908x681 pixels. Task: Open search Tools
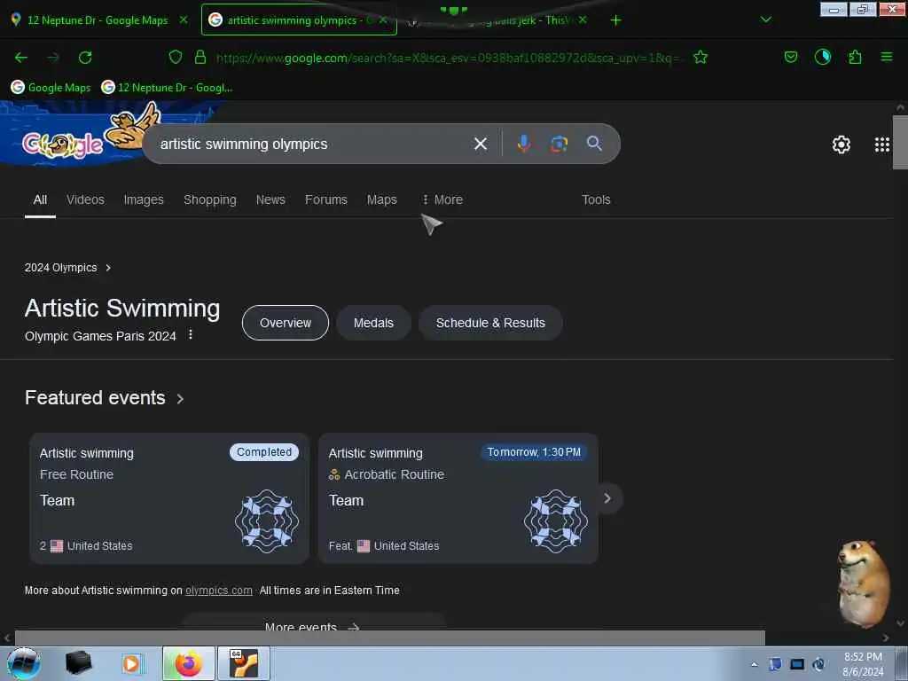pos(596,200)
